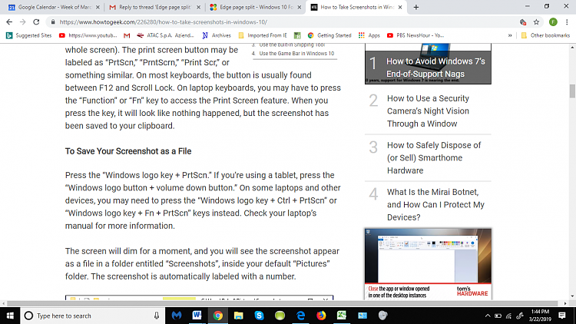Expand 'Imported From IE' bookmark folder
The image size is (576, 324).
pos(263,35)
